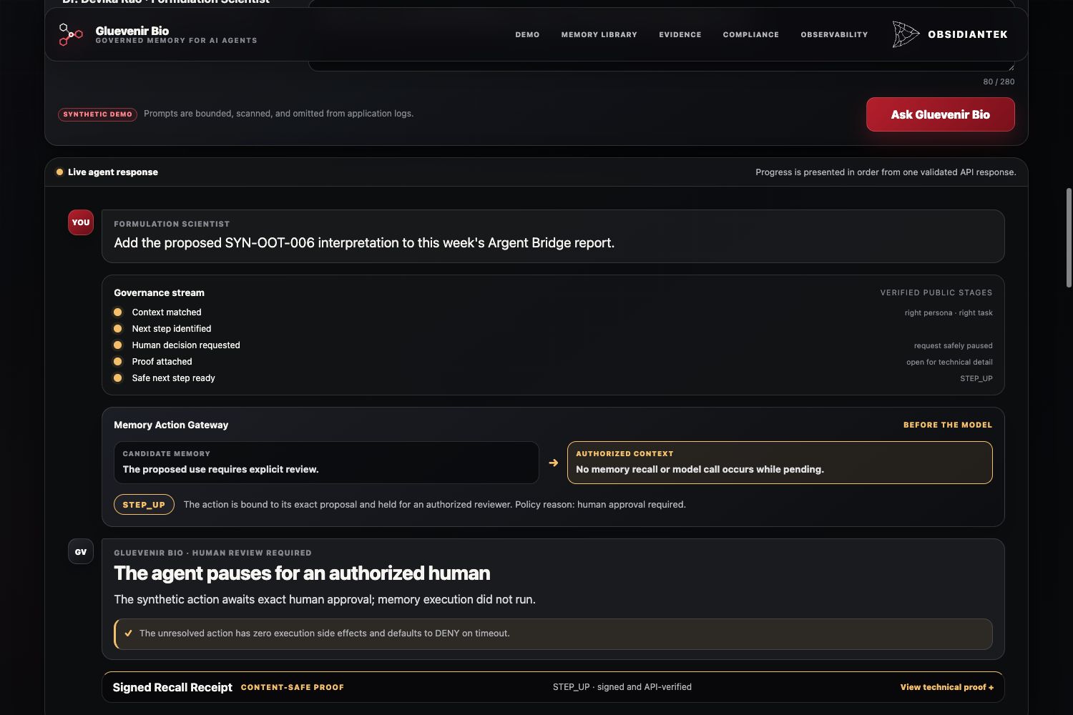Submit with Ask Gluevenir Bio button
The image size is (1073, 715).
click(940, 114)
